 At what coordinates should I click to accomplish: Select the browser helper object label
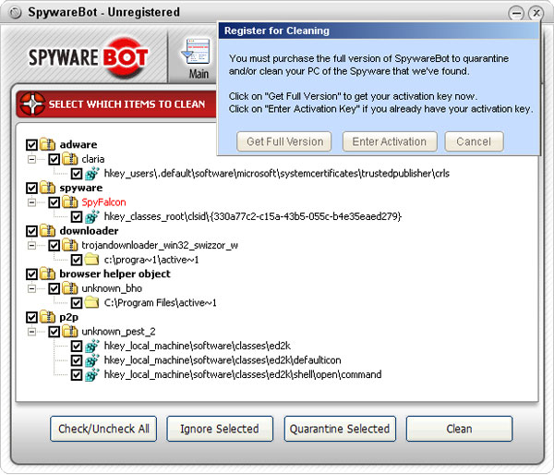(x=114, y=274)
